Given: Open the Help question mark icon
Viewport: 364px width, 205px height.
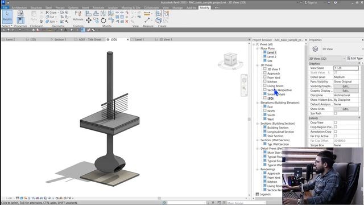Looking at the screenshot, I should 335,2.
